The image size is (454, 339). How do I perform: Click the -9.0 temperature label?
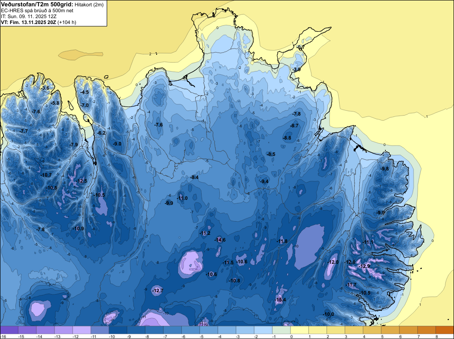[x=117, y=144]
